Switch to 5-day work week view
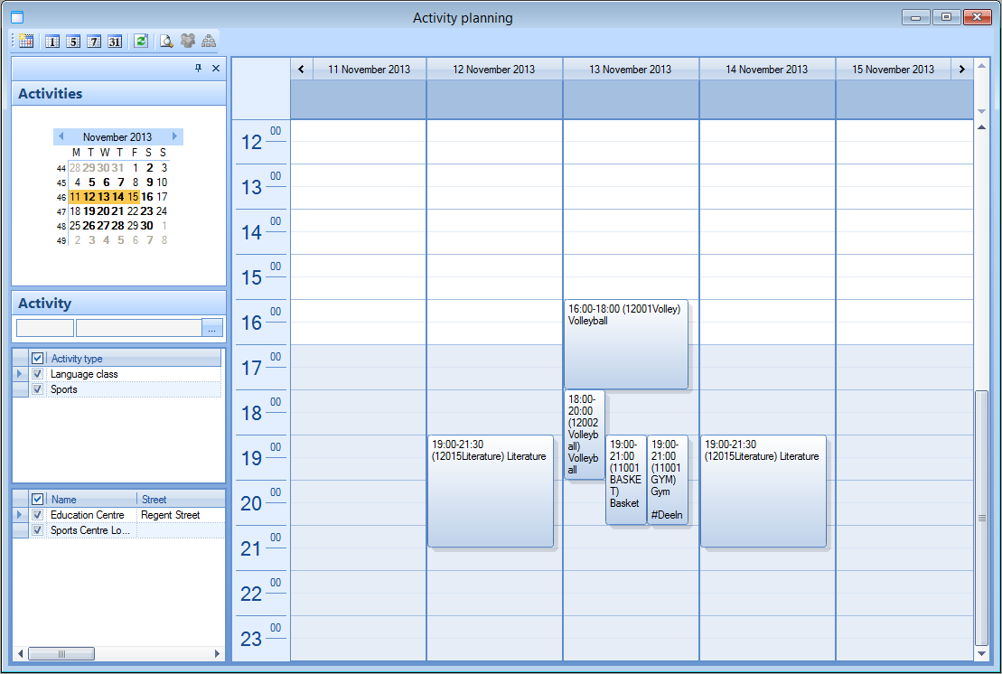This screenshot has width=1002, height=674. coord(73,41)
